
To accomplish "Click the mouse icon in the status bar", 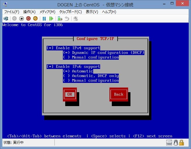I will pyautogui.click(x=176, y=143).
